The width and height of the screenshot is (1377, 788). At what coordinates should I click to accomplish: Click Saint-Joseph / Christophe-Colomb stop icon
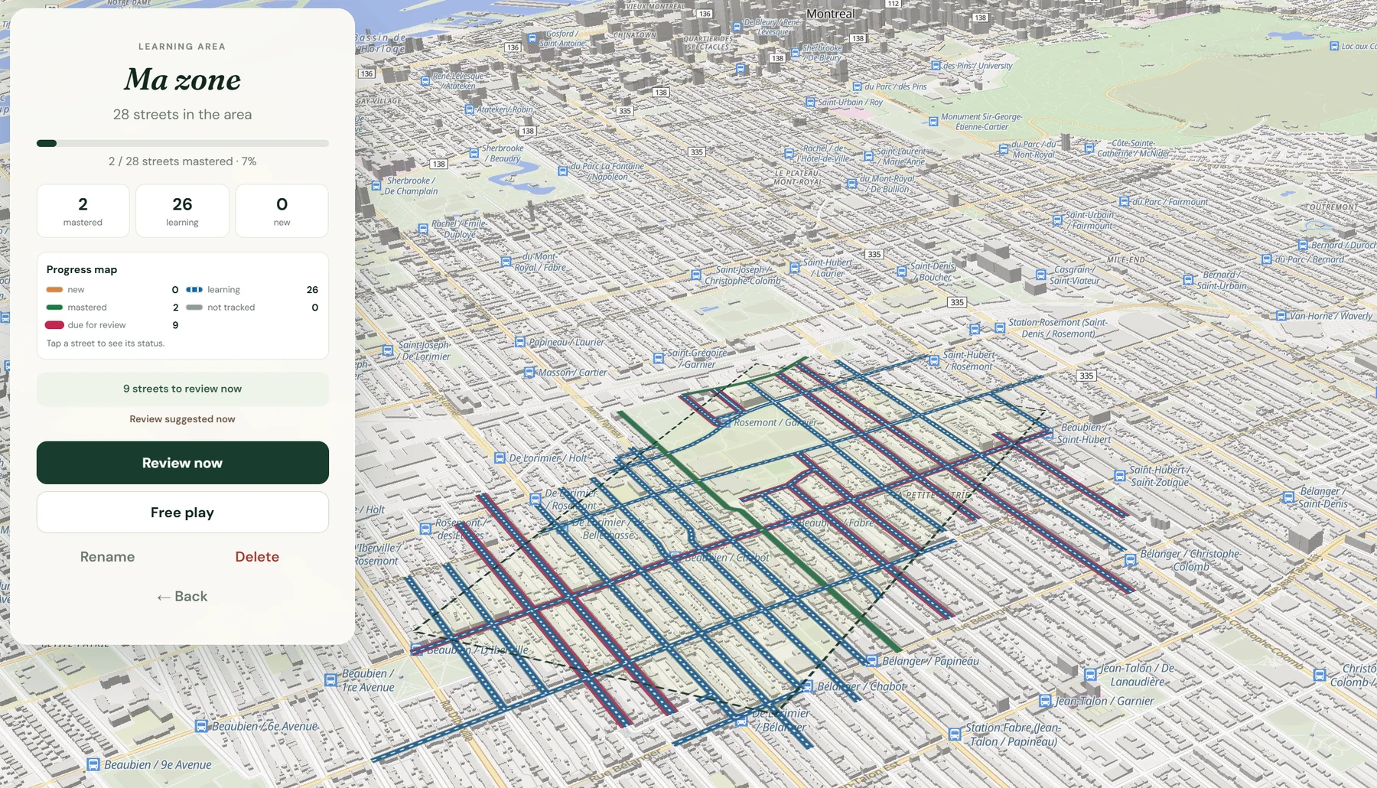click(696, 275)
